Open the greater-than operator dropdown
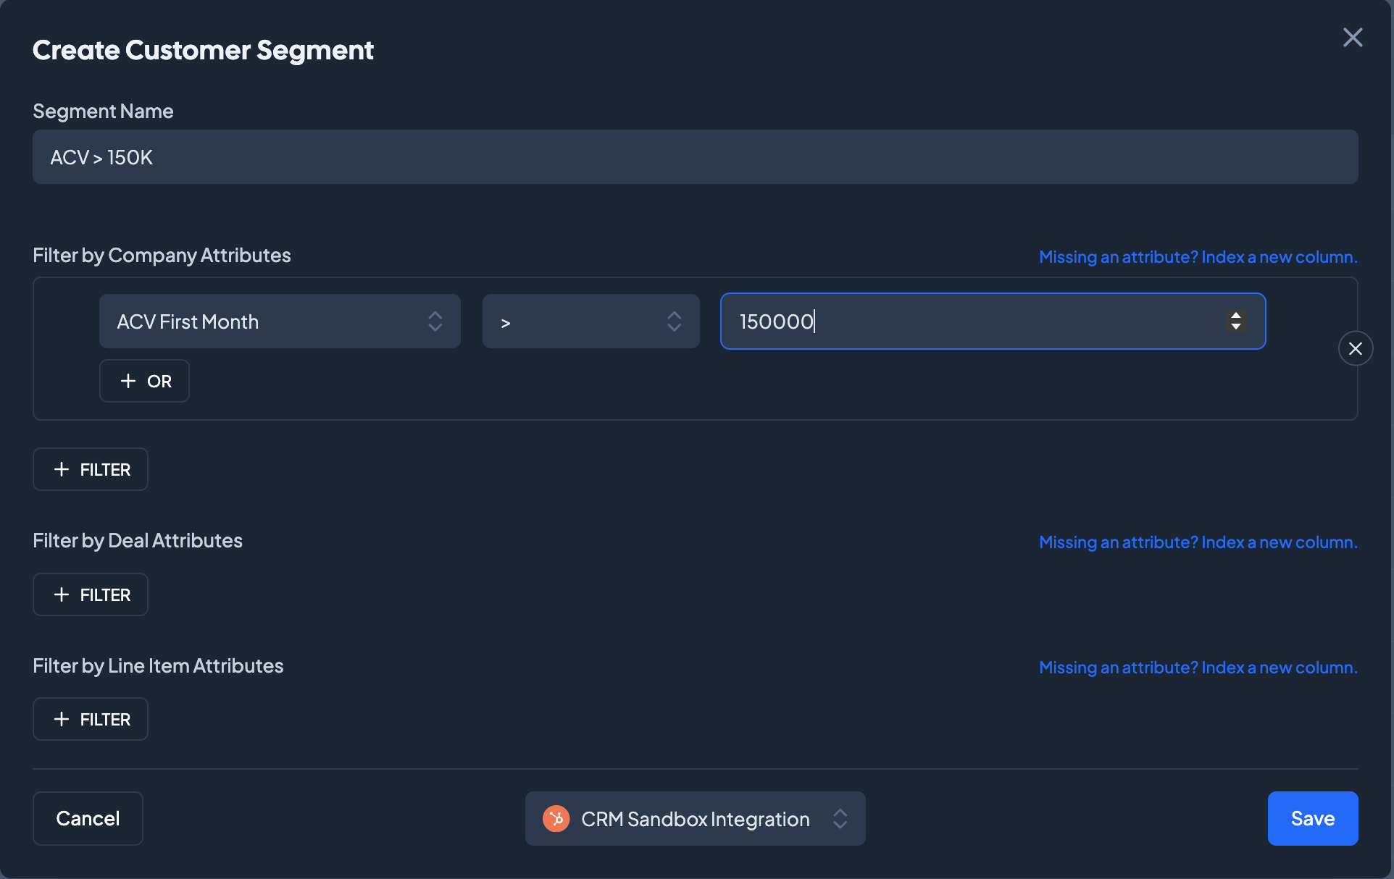This screenshot has height=879, width=1394. [590, 321]
